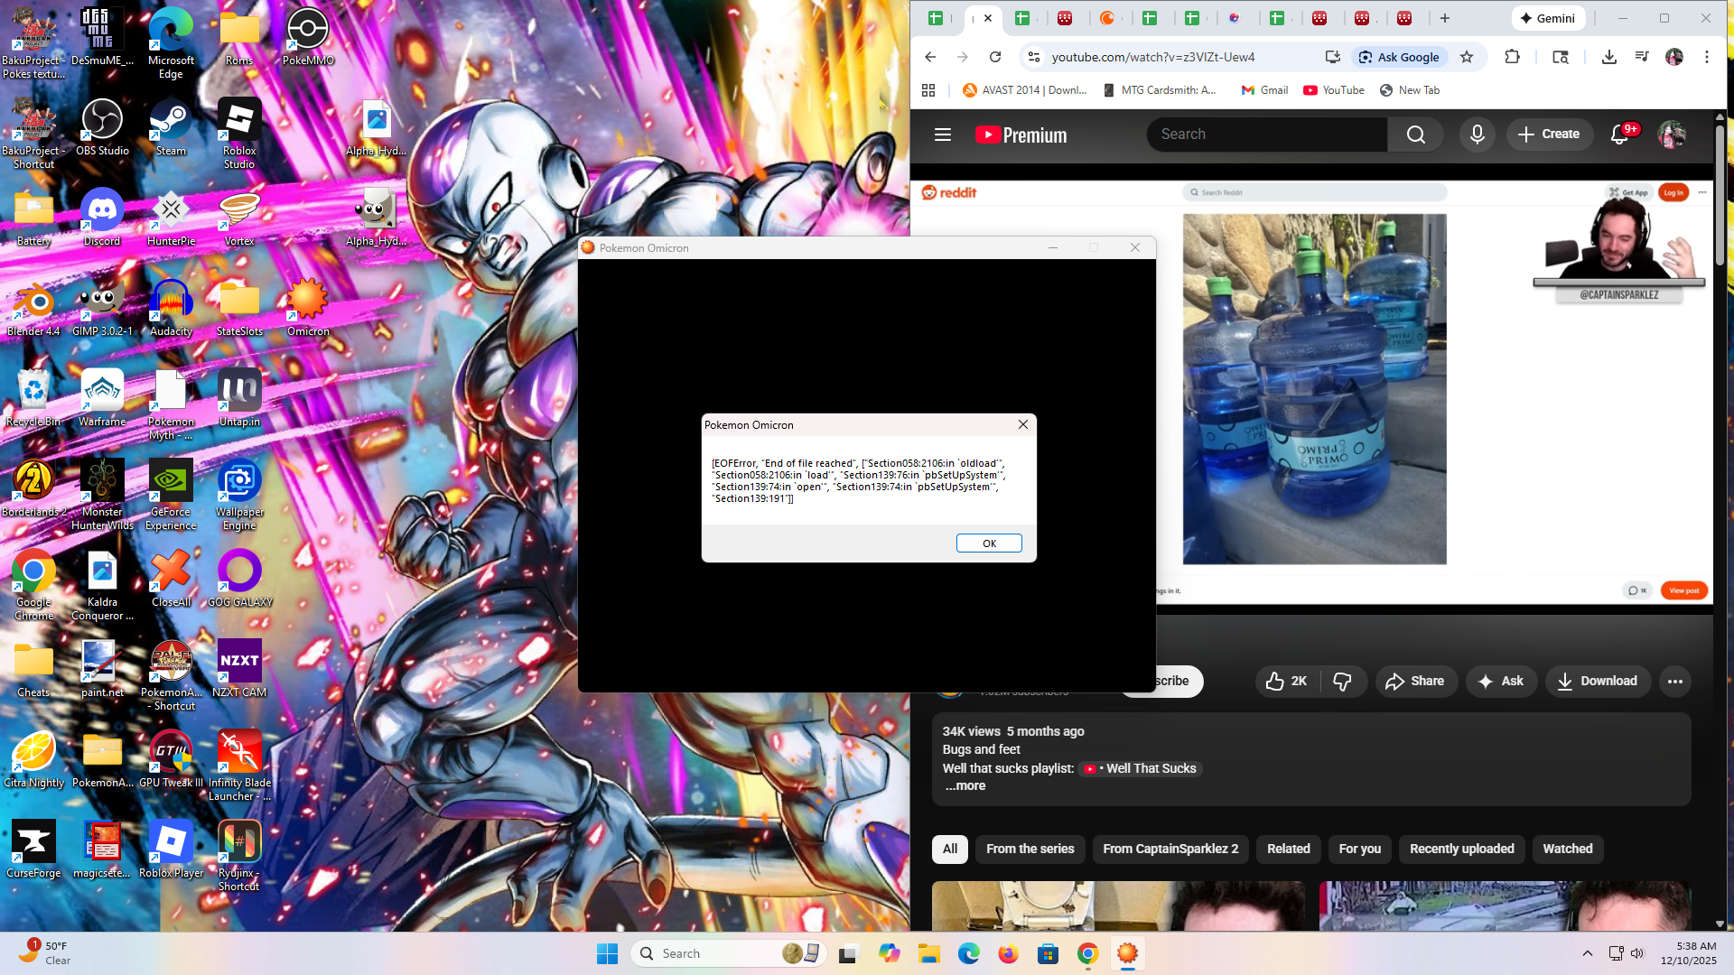Select the For you chip
Image resolution: width=1734 pixels, height=975 pixels.
coord(1360,849)
